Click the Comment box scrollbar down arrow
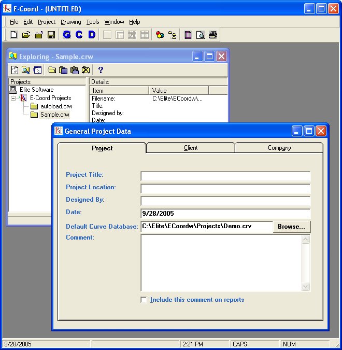Viewport: 342px width, 350px height. tap(305, 287)
